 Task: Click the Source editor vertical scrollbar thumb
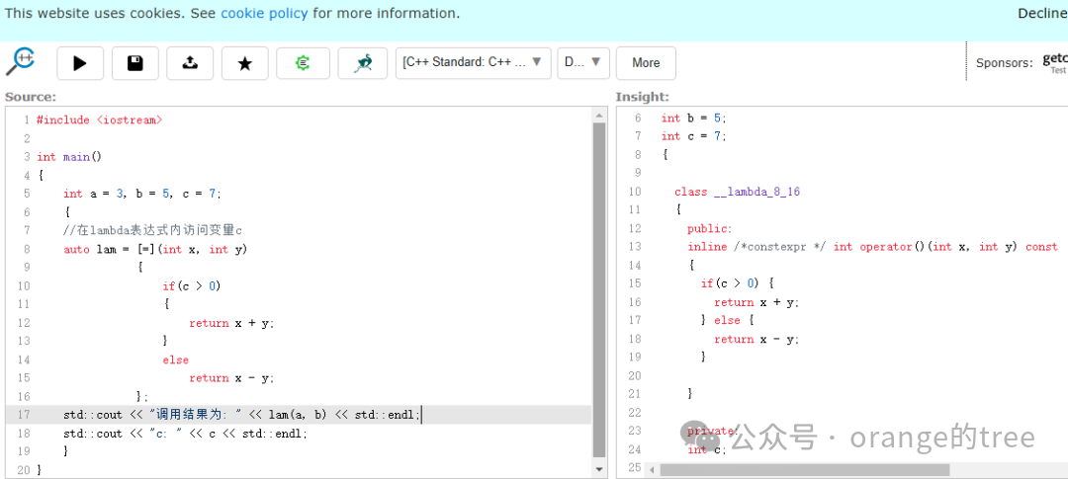point(599,289)
